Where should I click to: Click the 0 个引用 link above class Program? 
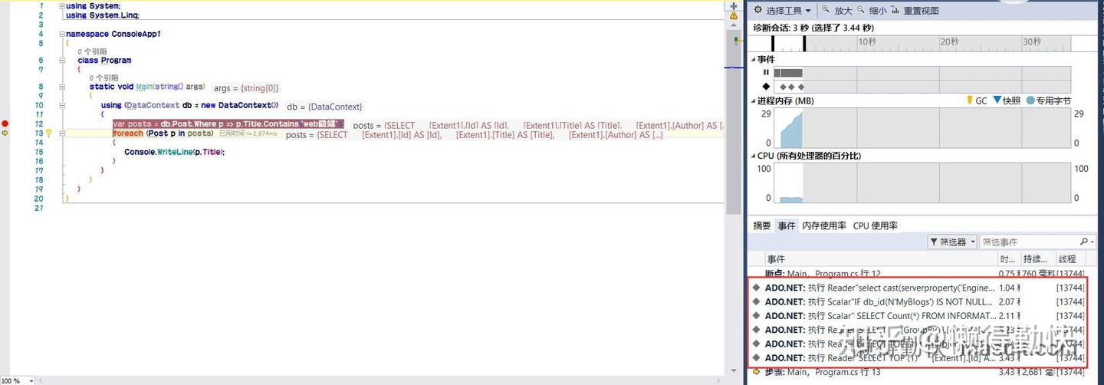tap(93, 51)
